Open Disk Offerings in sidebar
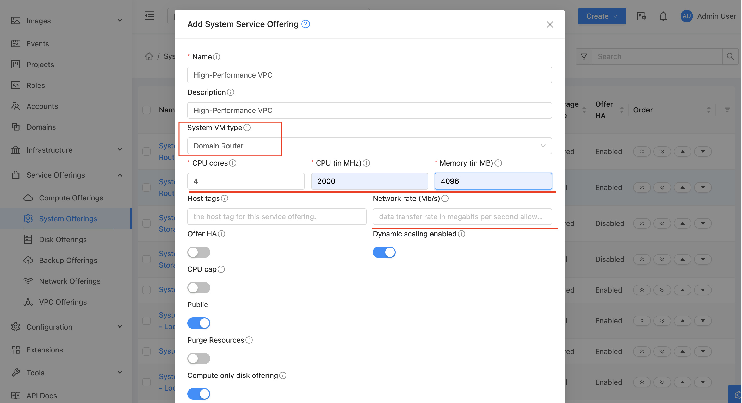The height and width of the screenshot is (403, 742). [63, 239]
